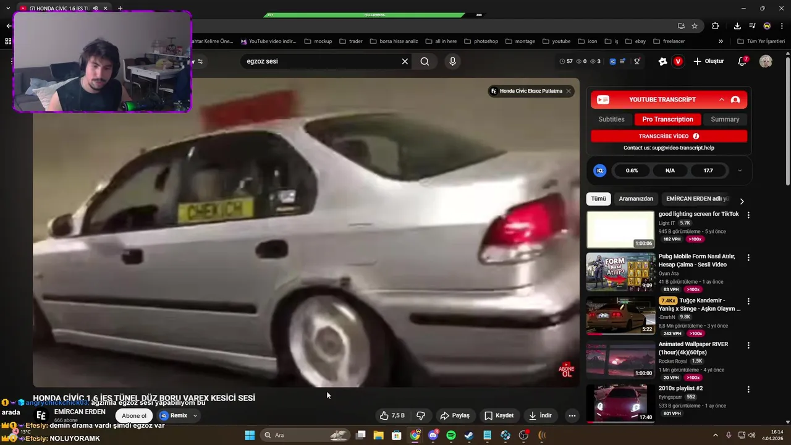Clear the YouTube search box text

coord(405,61)
